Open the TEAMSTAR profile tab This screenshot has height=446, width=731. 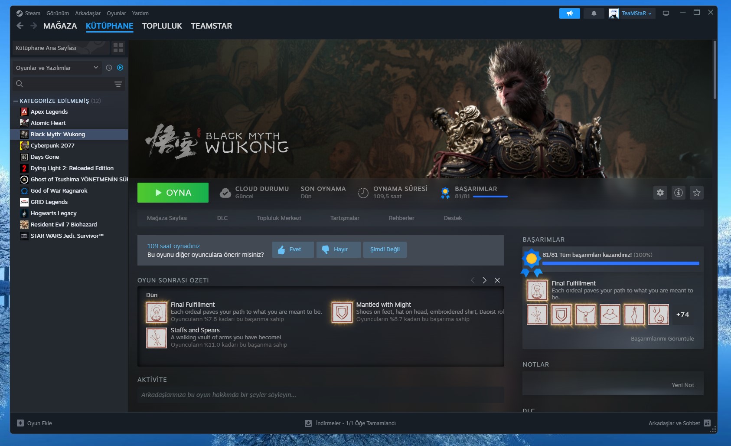coord(211,26)
